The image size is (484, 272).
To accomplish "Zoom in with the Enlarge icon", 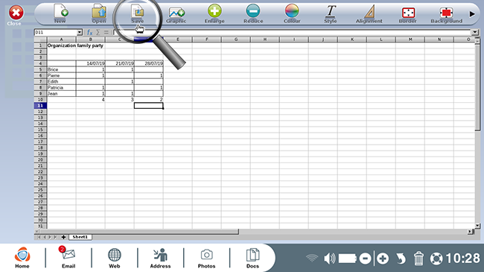I will point(214,13).
